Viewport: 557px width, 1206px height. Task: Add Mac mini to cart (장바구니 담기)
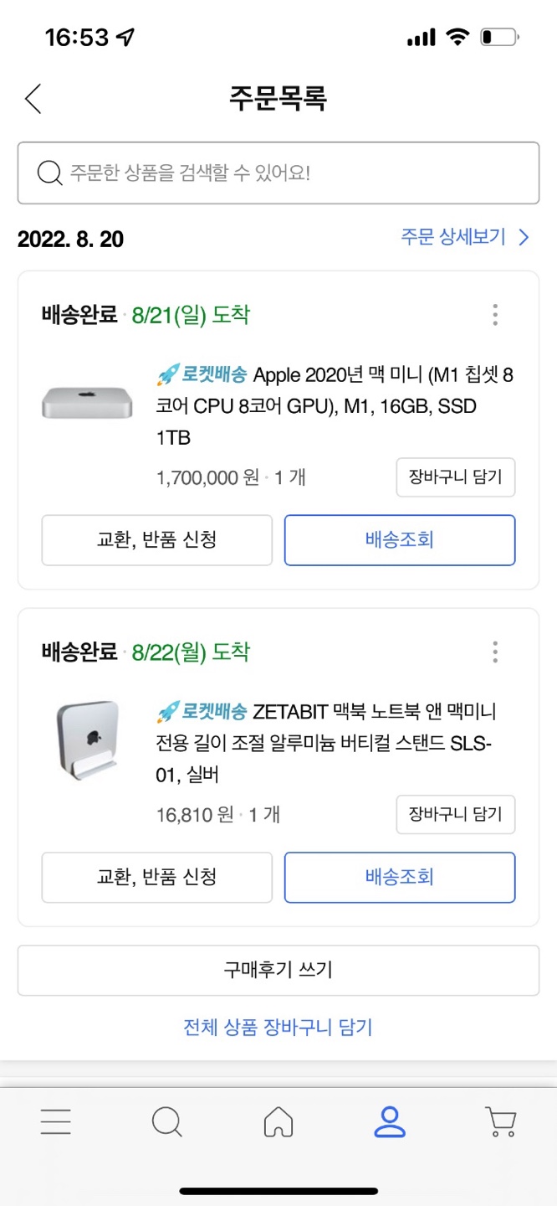[x=455, y=477]
